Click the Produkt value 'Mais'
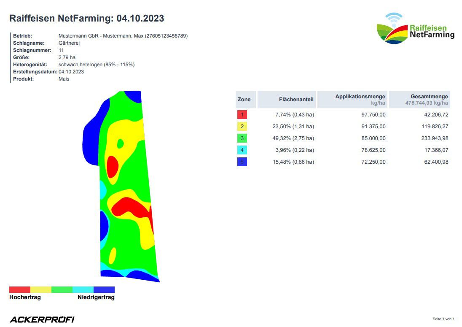 coord(64,79)
